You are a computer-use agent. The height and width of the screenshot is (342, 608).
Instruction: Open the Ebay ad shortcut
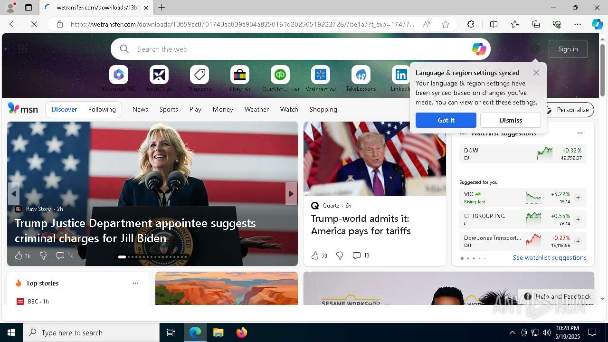[240, 78]
